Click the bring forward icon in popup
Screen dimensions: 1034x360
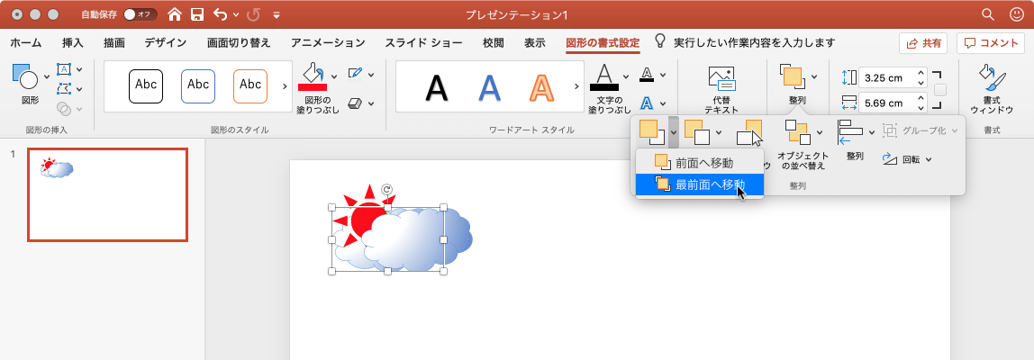[x=652, y=132]
